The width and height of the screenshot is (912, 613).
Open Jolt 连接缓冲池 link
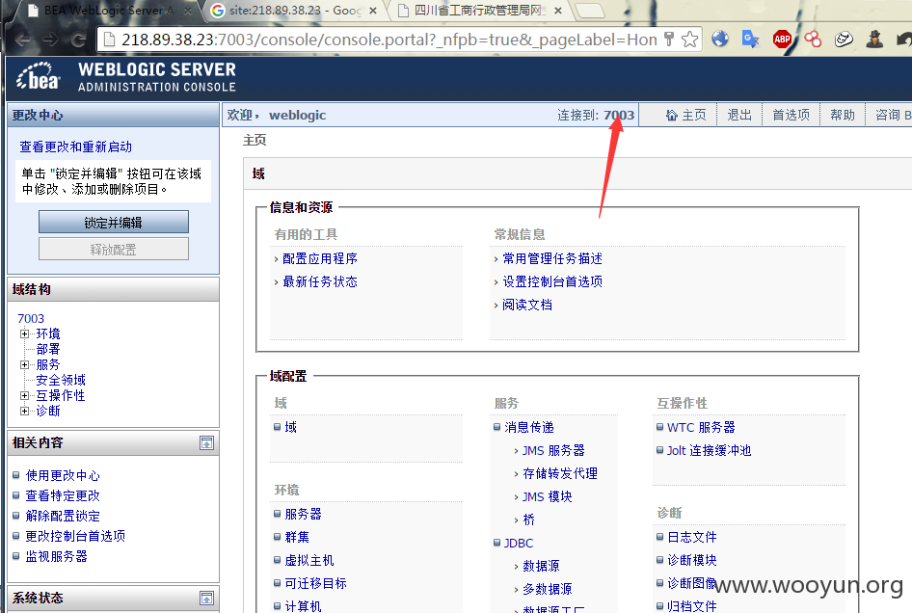(709, 451)
